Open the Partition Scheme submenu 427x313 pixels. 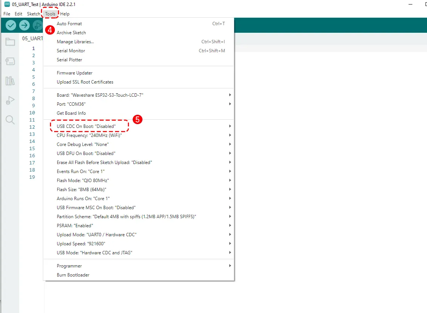coord(126,217)
